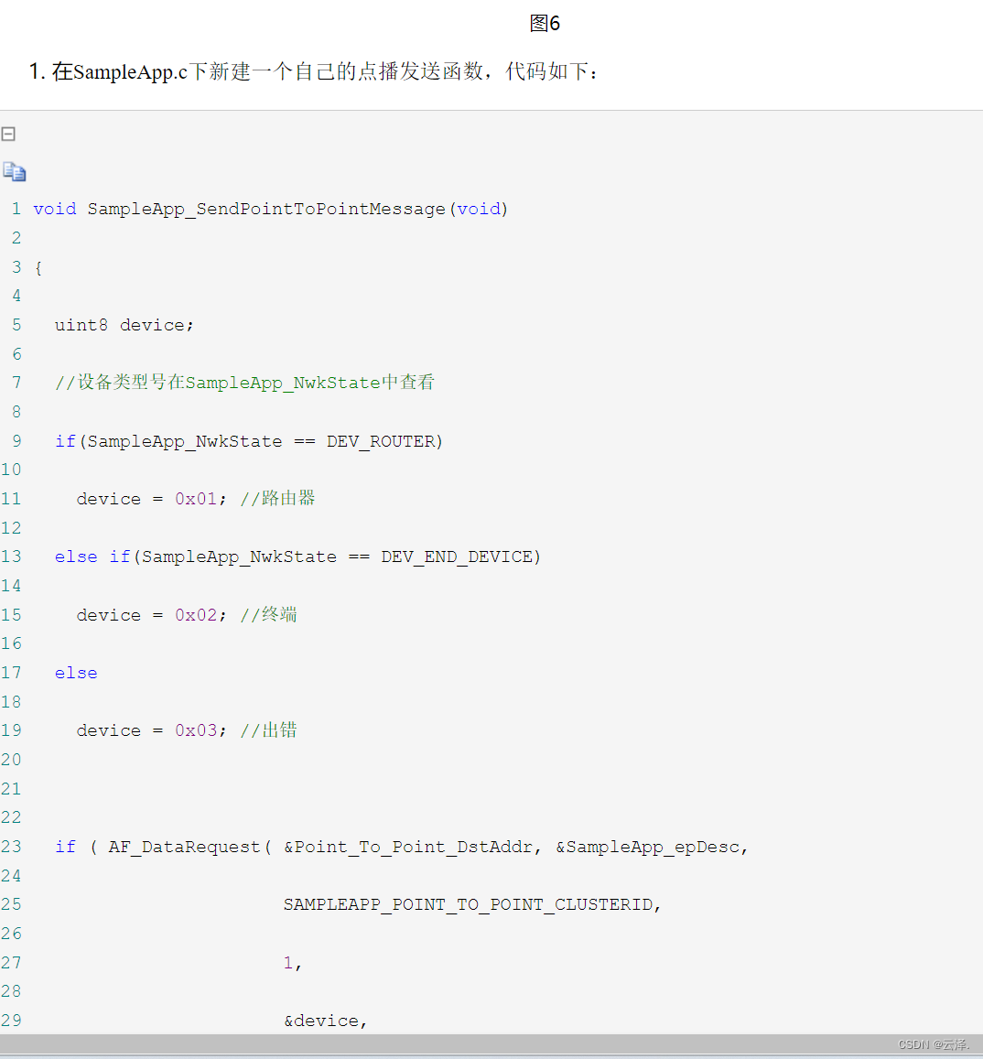
Task: Click the function name SampleApp_SendPointToPointMessage
Action: tap(266, 210)
